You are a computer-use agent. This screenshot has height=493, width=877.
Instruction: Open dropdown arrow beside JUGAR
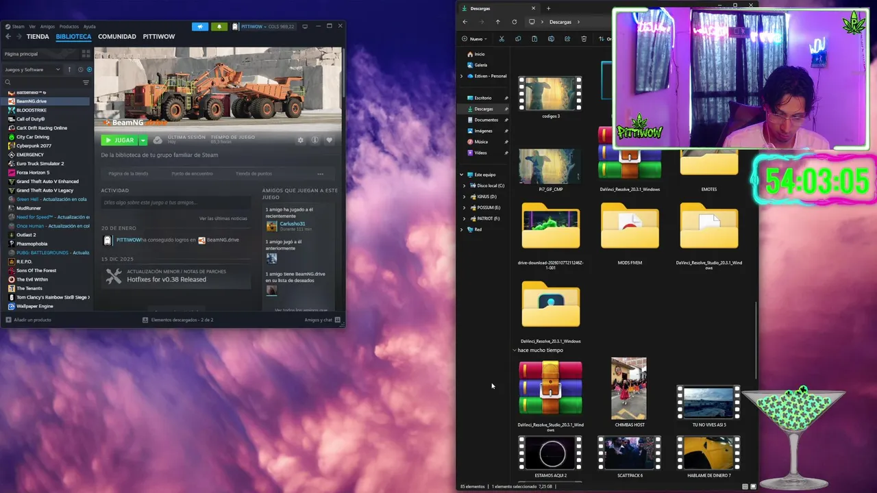(143, 140)
